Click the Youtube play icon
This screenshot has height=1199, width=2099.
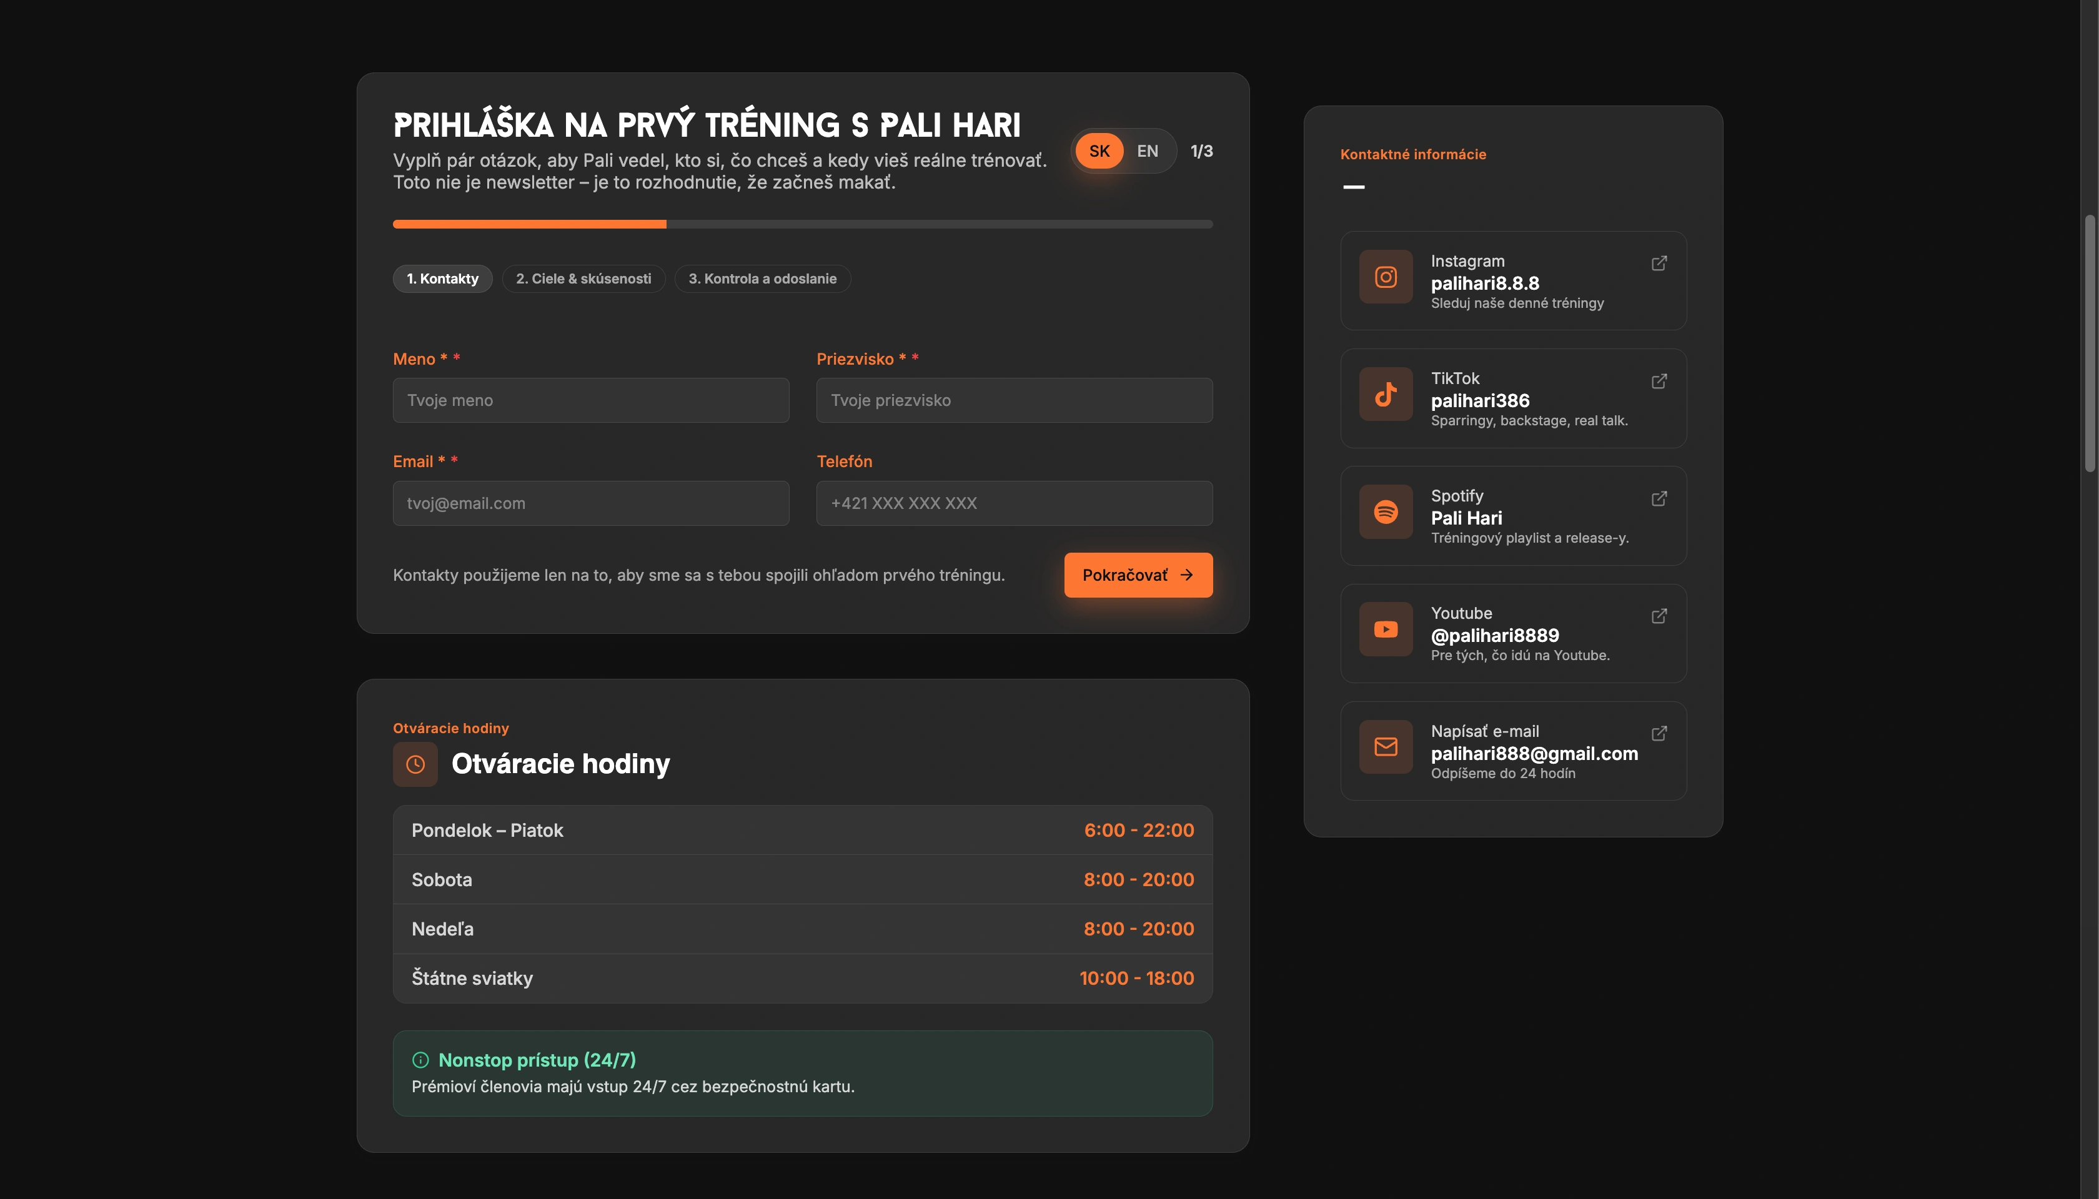pos(1386,629)
